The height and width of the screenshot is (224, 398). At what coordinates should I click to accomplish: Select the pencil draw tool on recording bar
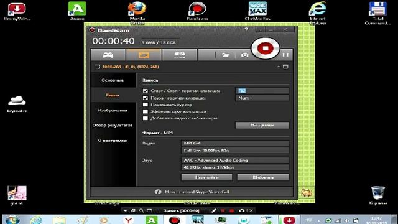coord(214,210)
